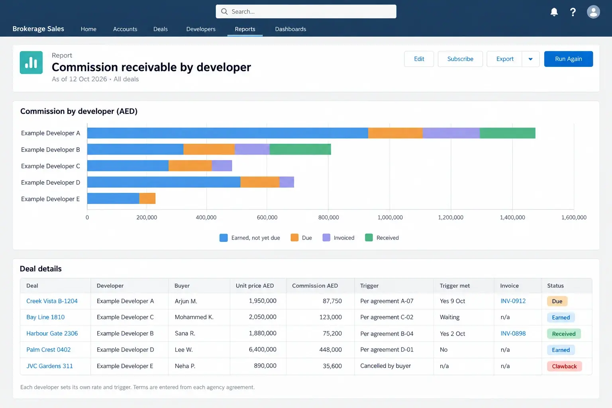Click the Brokerage Sales app name
612x408 pixels.
38,29
